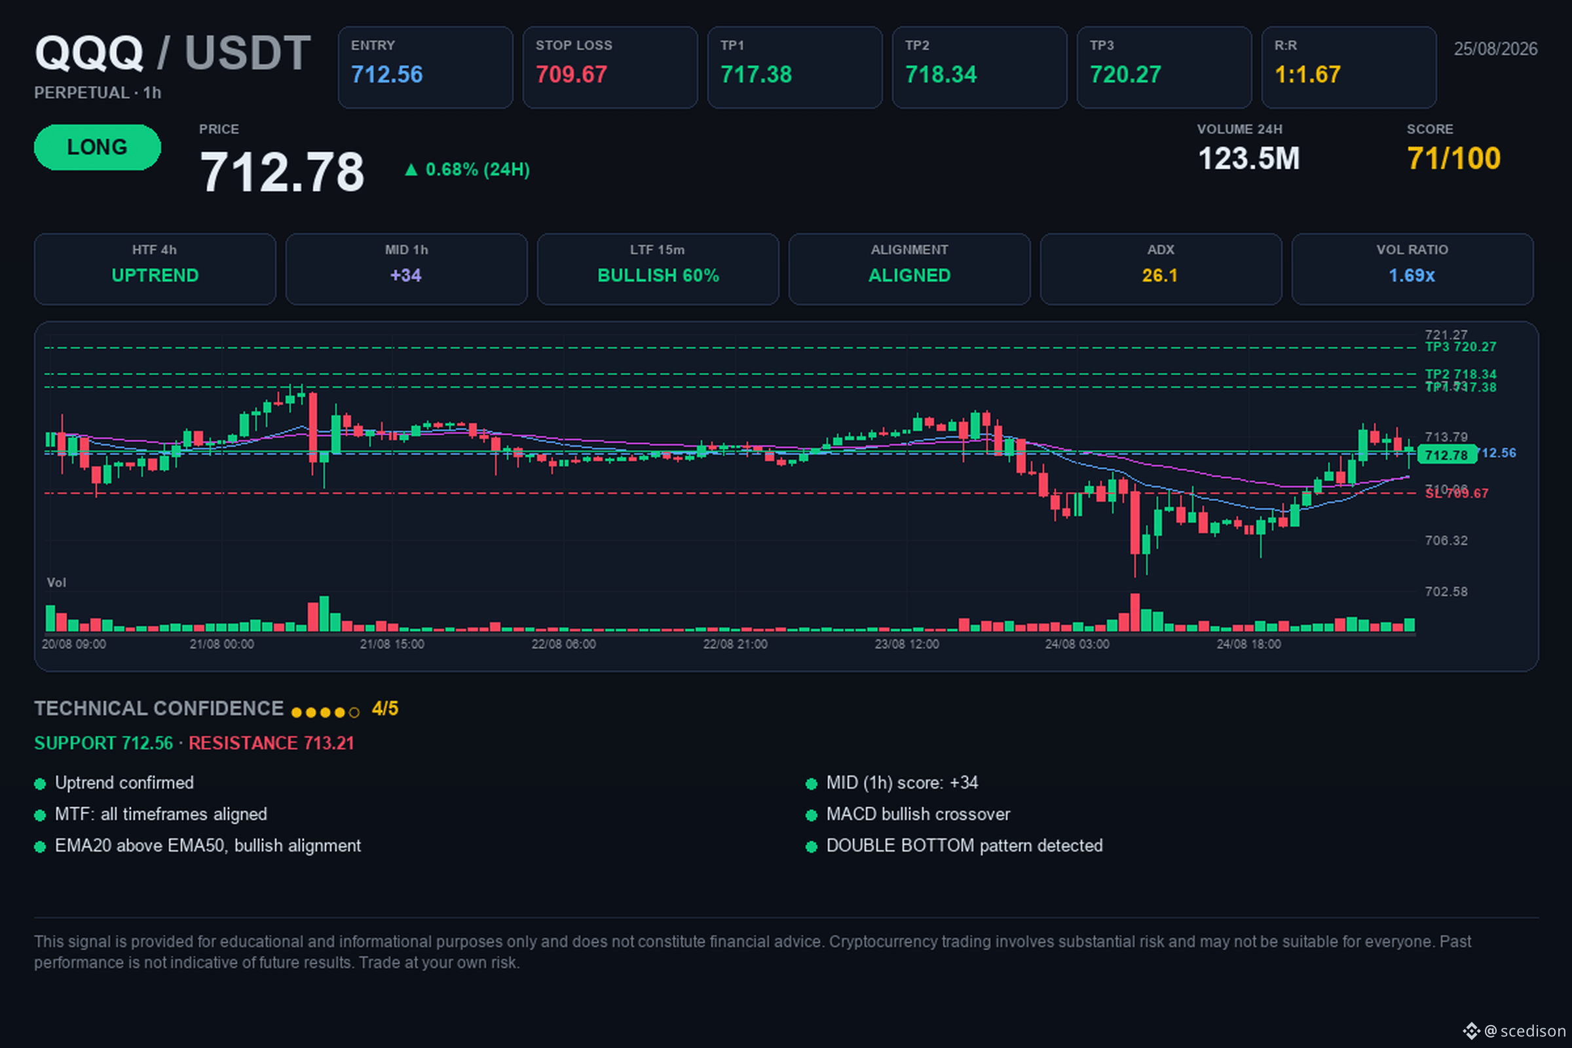Select the LTF 15m BULLISH 60% card
The image size is (1572, 1048).
[x=658, y=269]
